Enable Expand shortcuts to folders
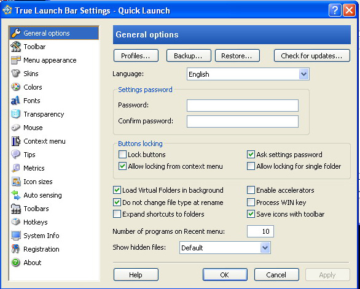 (117, 214)
